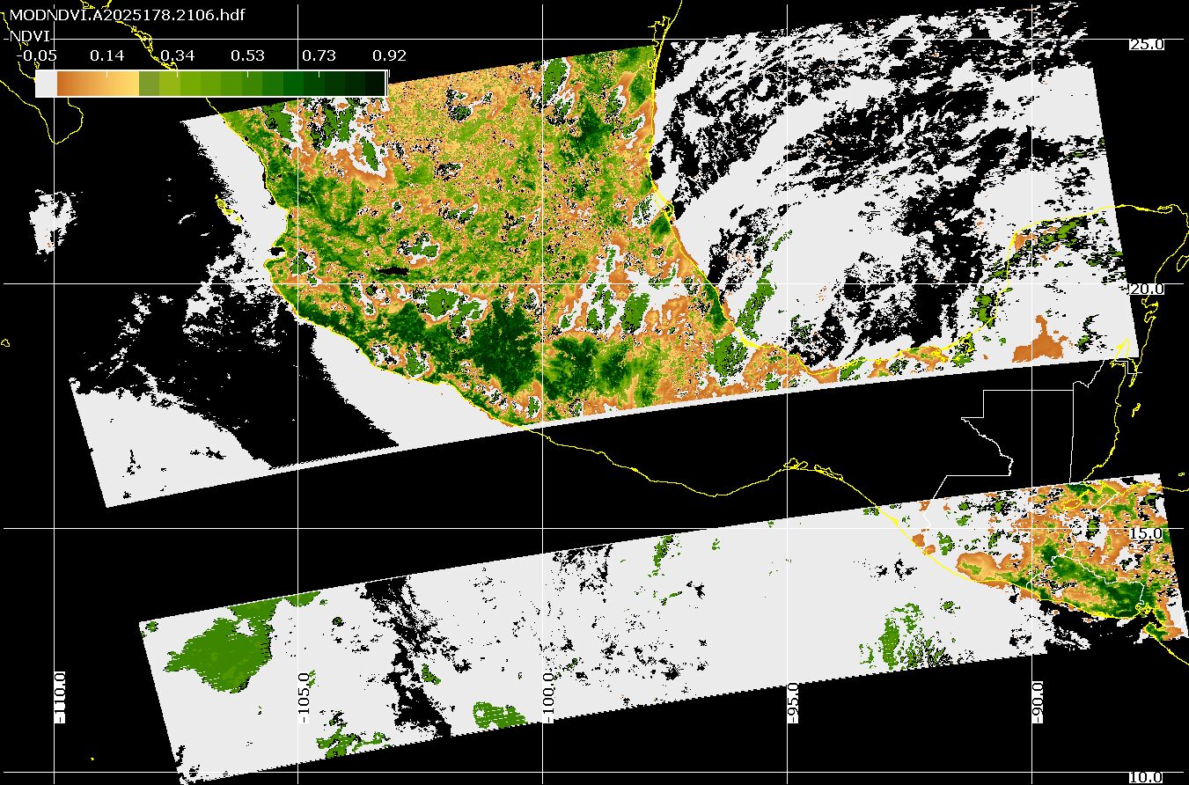Click the 10.0 latitude label

pos(1146,777)
